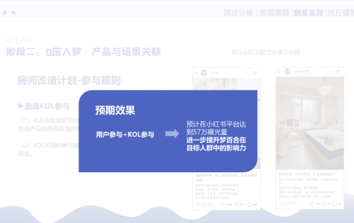Open comments bubble showing 369
This screenshot has height=223, width=354.
[250, 204]
